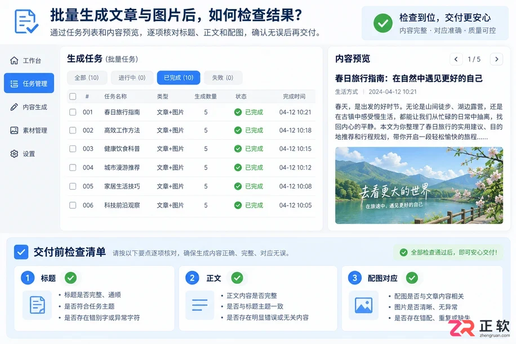Click the document check icon in header
Image resolution: width=516 pixels, height=344 pixels.
point(26,21)
